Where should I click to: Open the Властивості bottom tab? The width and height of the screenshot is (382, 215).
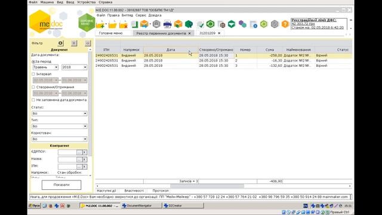(x=134, y=191)
